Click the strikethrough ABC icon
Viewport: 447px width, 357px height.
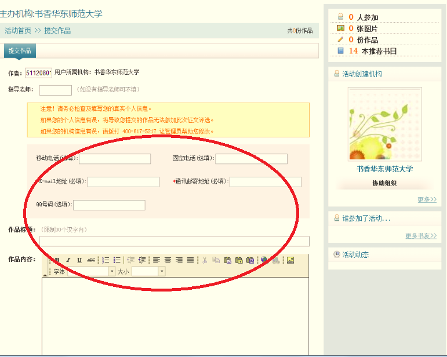91,260
